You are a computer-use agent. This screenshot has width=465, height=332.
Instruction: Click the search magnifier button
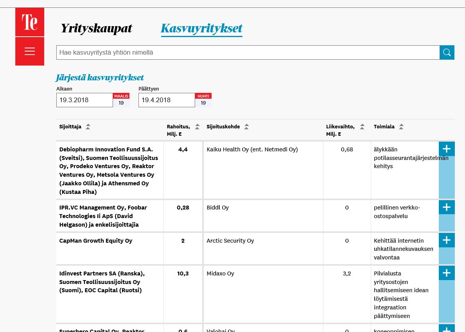tap(447, 52)
